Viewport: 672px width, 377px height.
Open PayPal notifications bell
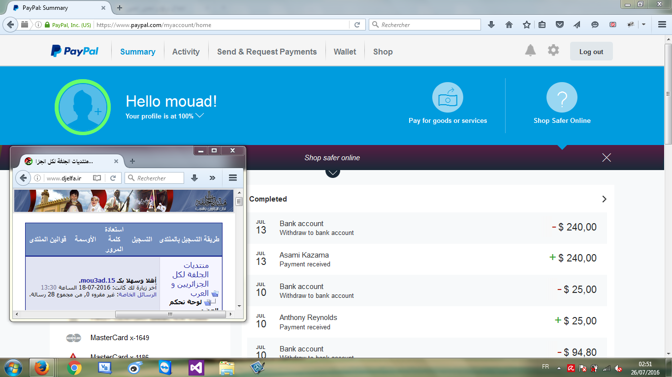[x=530, y=50]
